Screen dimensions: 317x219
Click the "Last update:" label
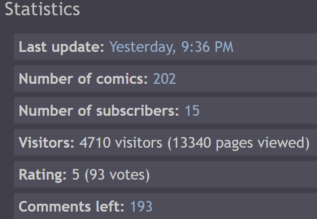[x=62, y=47]
